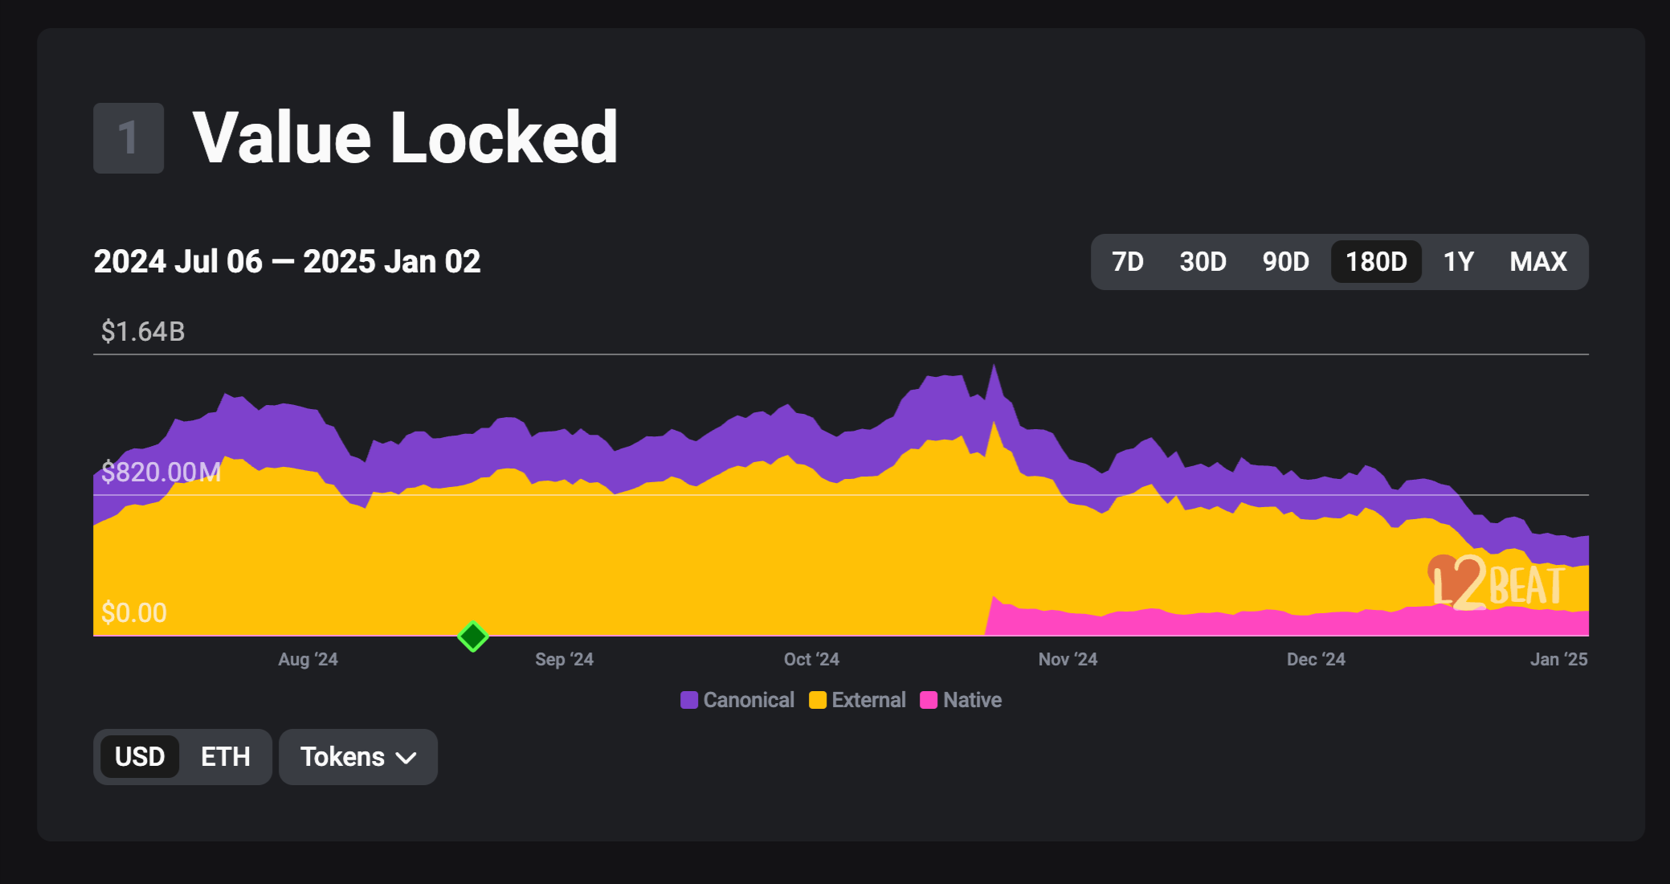Viewport: 1670px width, 884px height.
Task: Select the 1Y time range
Action: click(x=1459, y=262)
